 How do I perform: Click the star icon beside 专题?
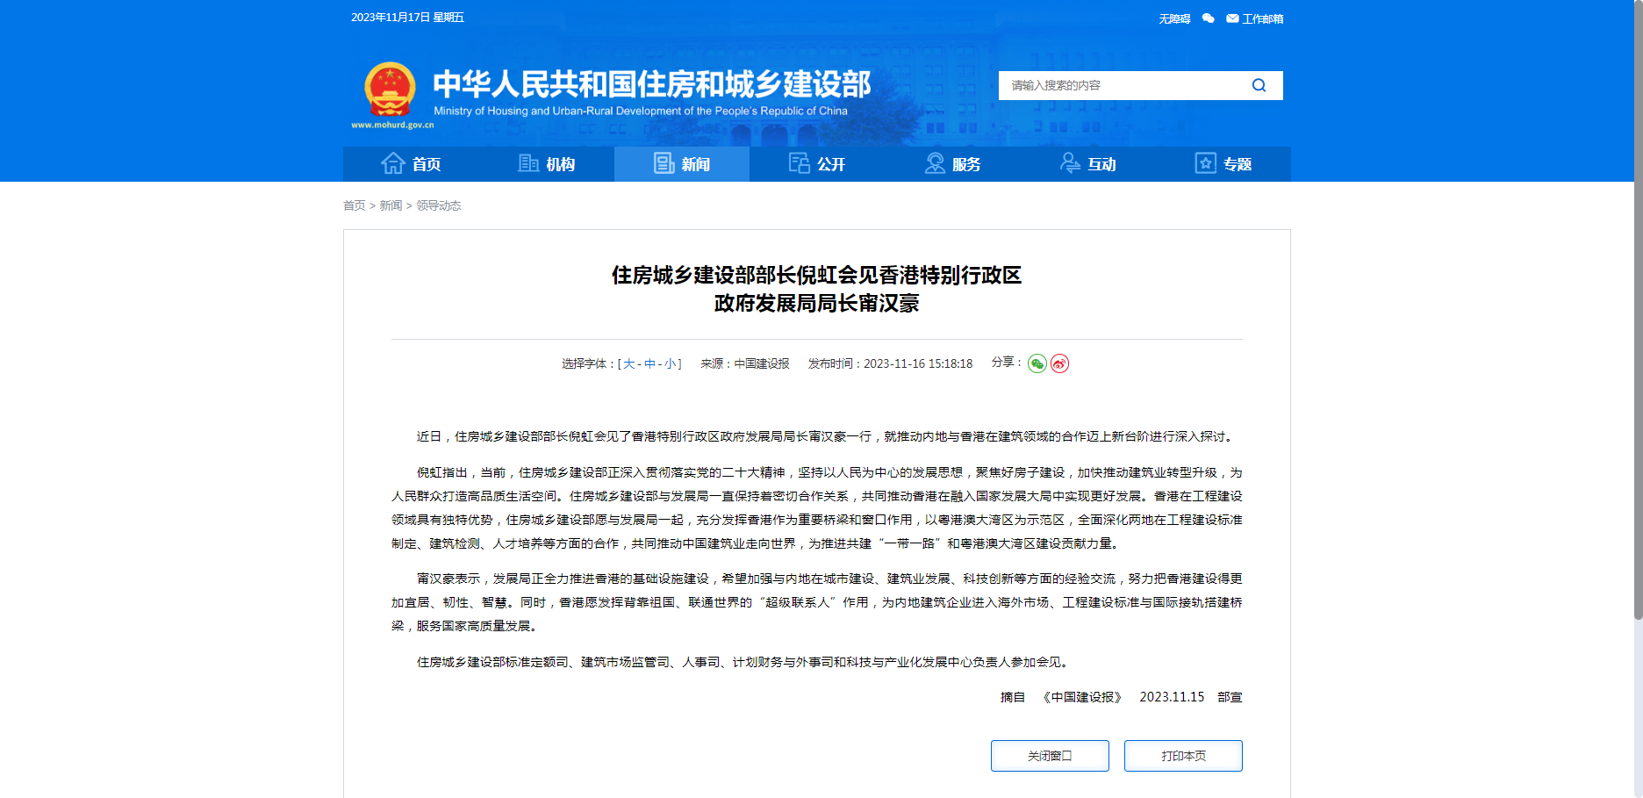tap(1206, 163)
